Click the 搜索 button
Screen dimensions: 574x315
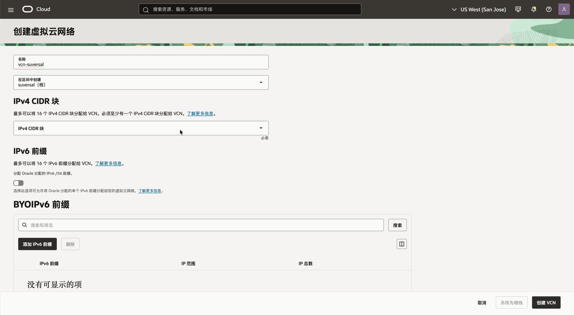click(397, 225)
